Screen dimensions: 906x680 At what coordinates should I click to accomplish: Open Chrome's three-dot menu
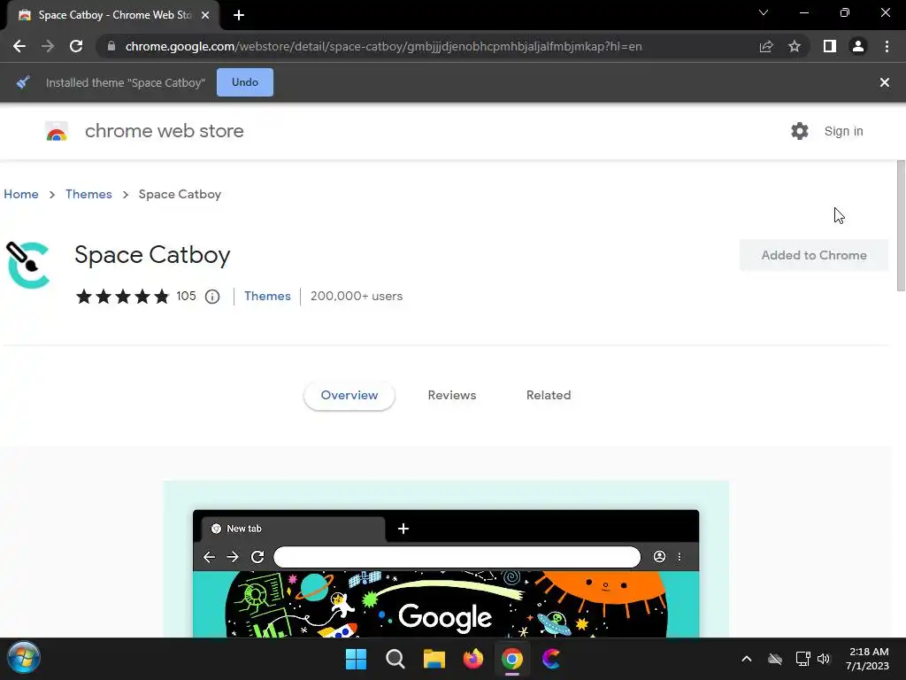click(887, 46)
